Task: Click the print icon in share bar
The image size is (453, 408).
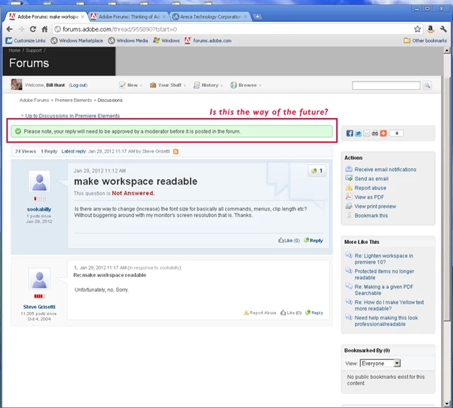Action: [374, 134]
